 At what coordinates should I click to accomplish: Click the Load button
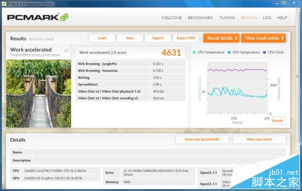pos(102,38)
